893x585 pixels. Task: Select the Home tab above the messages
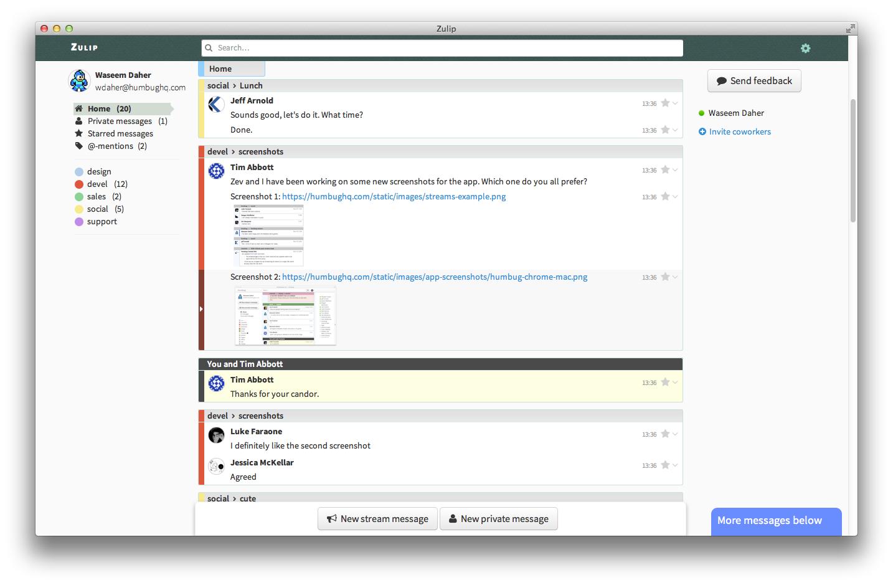[232, 69]
